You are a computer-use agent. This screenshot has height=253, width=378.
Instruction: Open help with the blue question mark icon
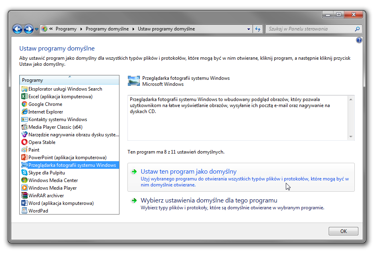tap(359, 40)
